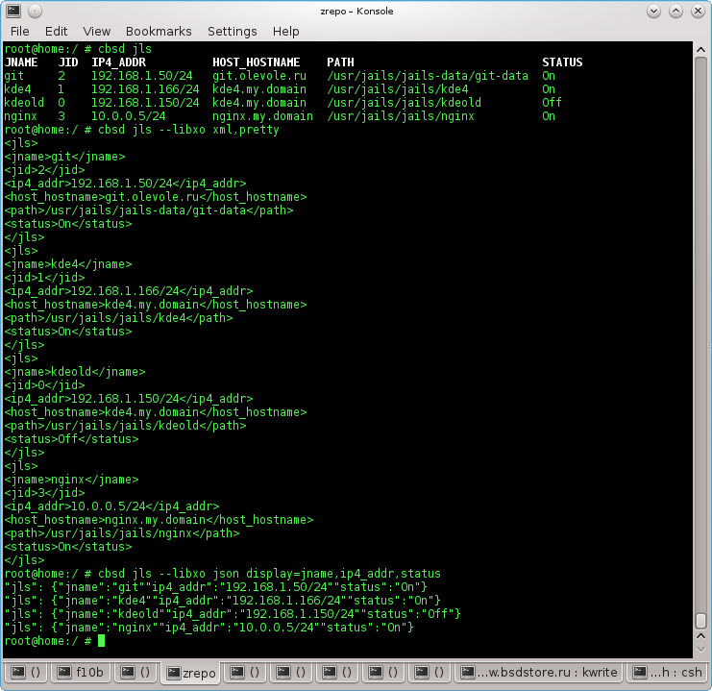
Task: Click the '<jname>nginx</jname>' XML line
Action: coord(71,480)
